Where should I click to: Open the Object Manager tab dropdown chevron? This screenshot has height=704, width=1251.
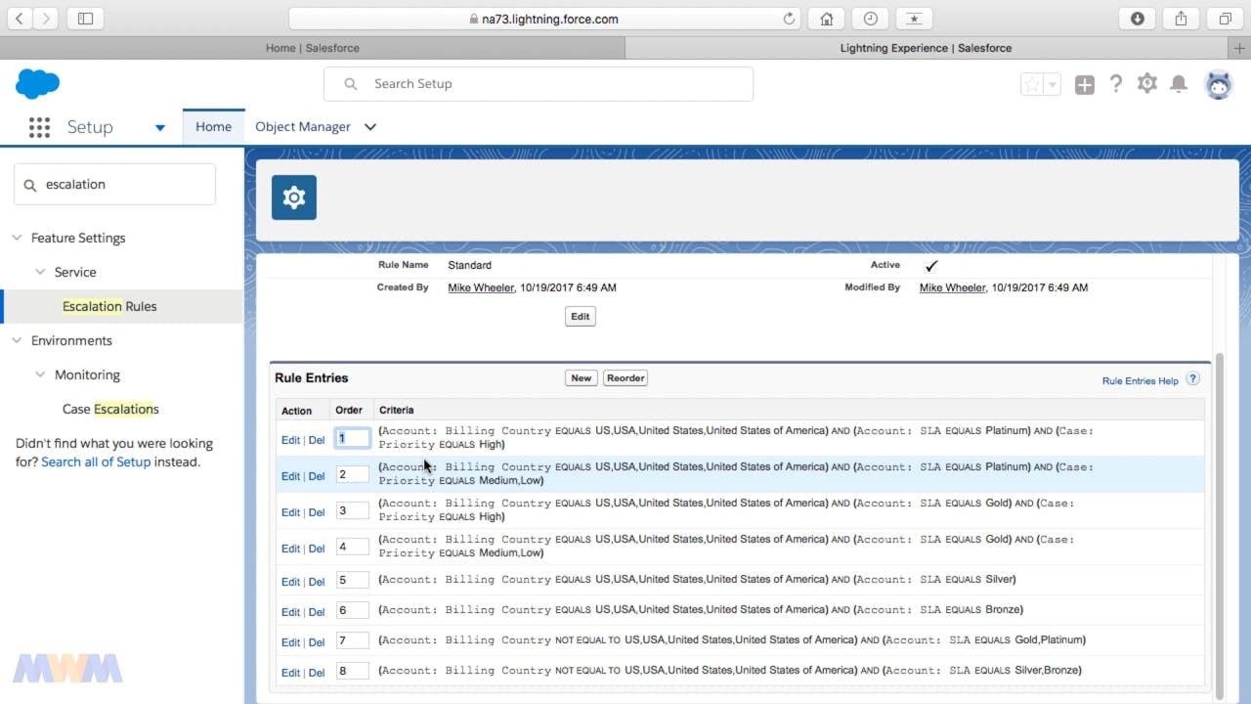click(x=370, y=127)
